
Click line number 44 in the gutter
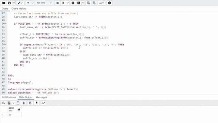point(3,72)
